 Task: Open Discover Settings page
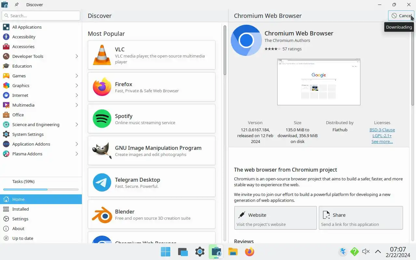coord(41,219)
